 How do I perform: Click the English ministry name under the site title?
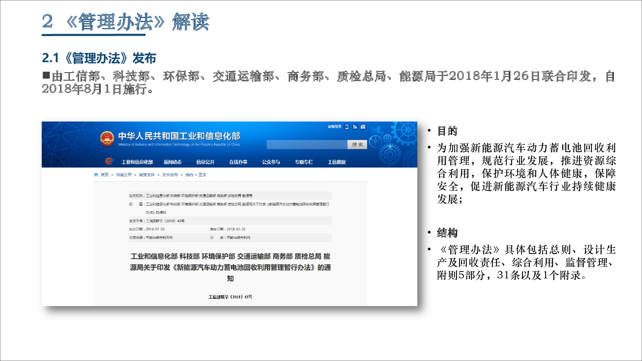coord(179,144)
